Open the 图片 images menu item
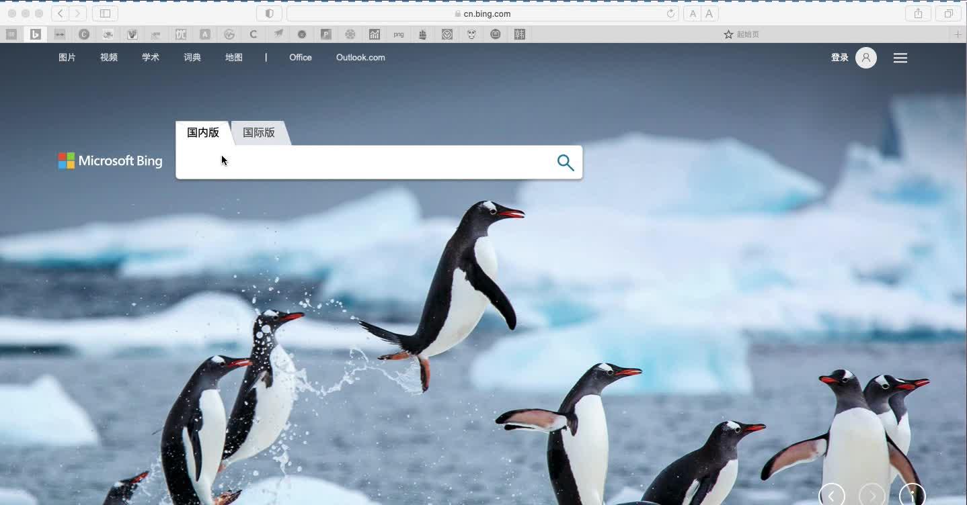The height and width of the screenshot is (505, 967). click(x=67, y=58)
